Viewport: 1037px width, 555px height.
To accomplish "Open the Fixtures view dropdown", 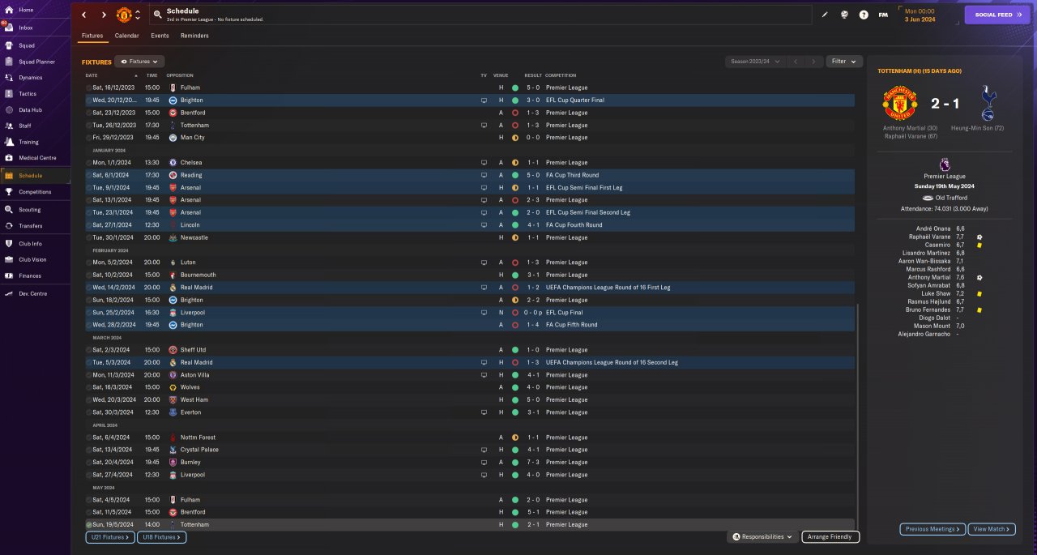I will 140,62.
